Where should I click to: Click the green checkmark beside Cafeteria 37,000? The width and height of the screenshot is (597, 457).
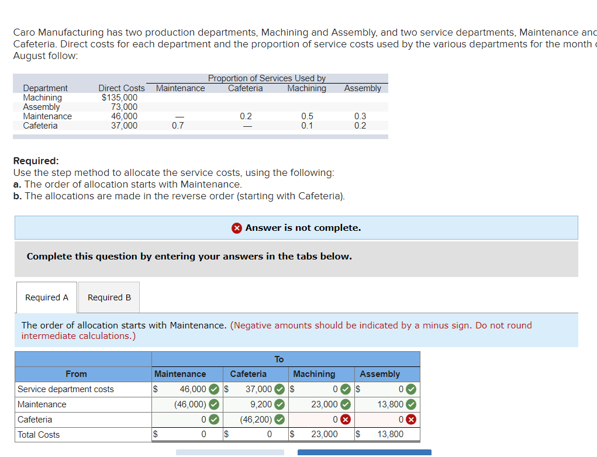pyautogui.click(x=280, y=389)
